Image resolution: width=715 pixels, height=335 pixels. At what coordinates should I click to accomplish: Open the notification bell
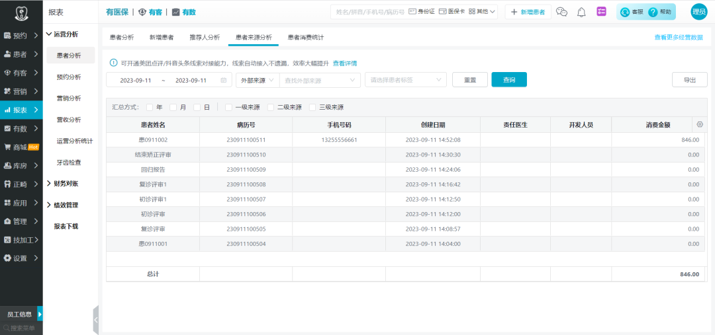coord(581,13)
